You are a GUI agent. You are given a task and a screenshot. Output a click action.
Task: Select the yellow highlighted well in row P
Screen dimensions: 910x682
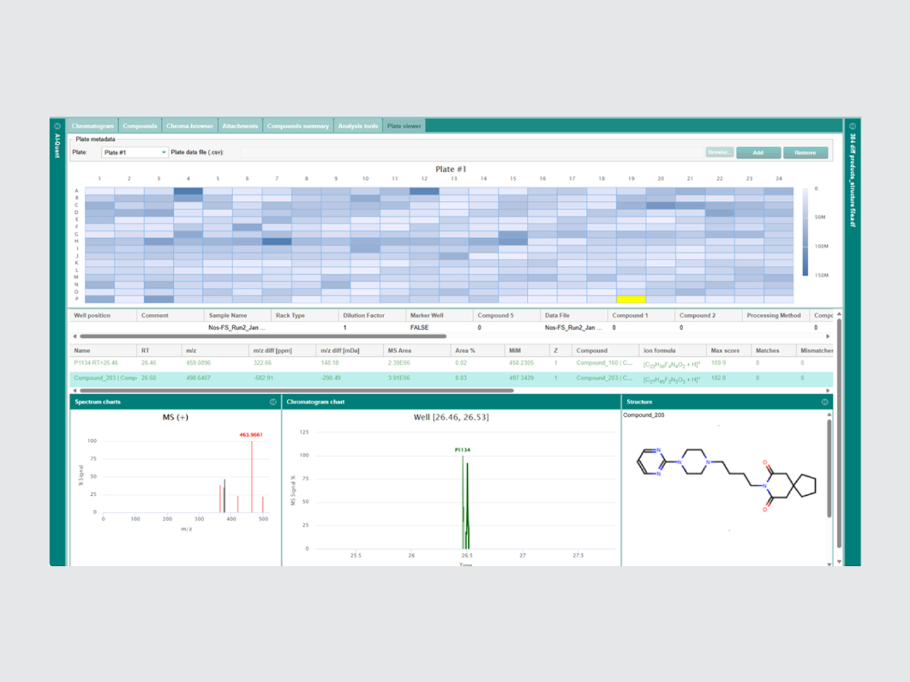click(631, 299)
